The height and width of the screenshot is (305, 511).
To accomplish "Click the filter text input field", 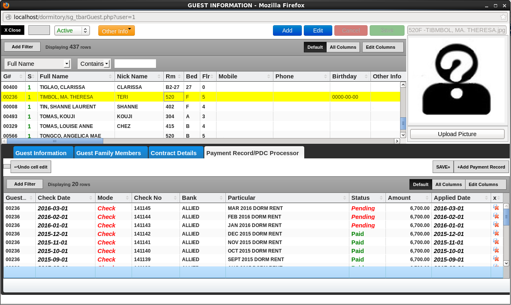I will click(x=135, y=64).
